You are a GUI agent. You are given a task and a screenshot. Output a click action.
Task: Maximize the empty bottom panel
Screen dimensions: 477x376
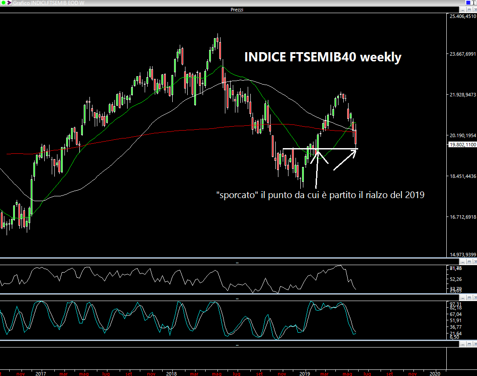tap(469, 344)
